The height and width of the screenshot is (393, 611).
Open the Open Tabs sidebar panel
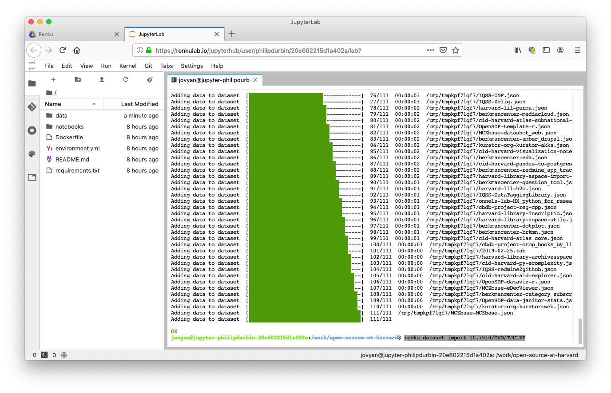32,177
